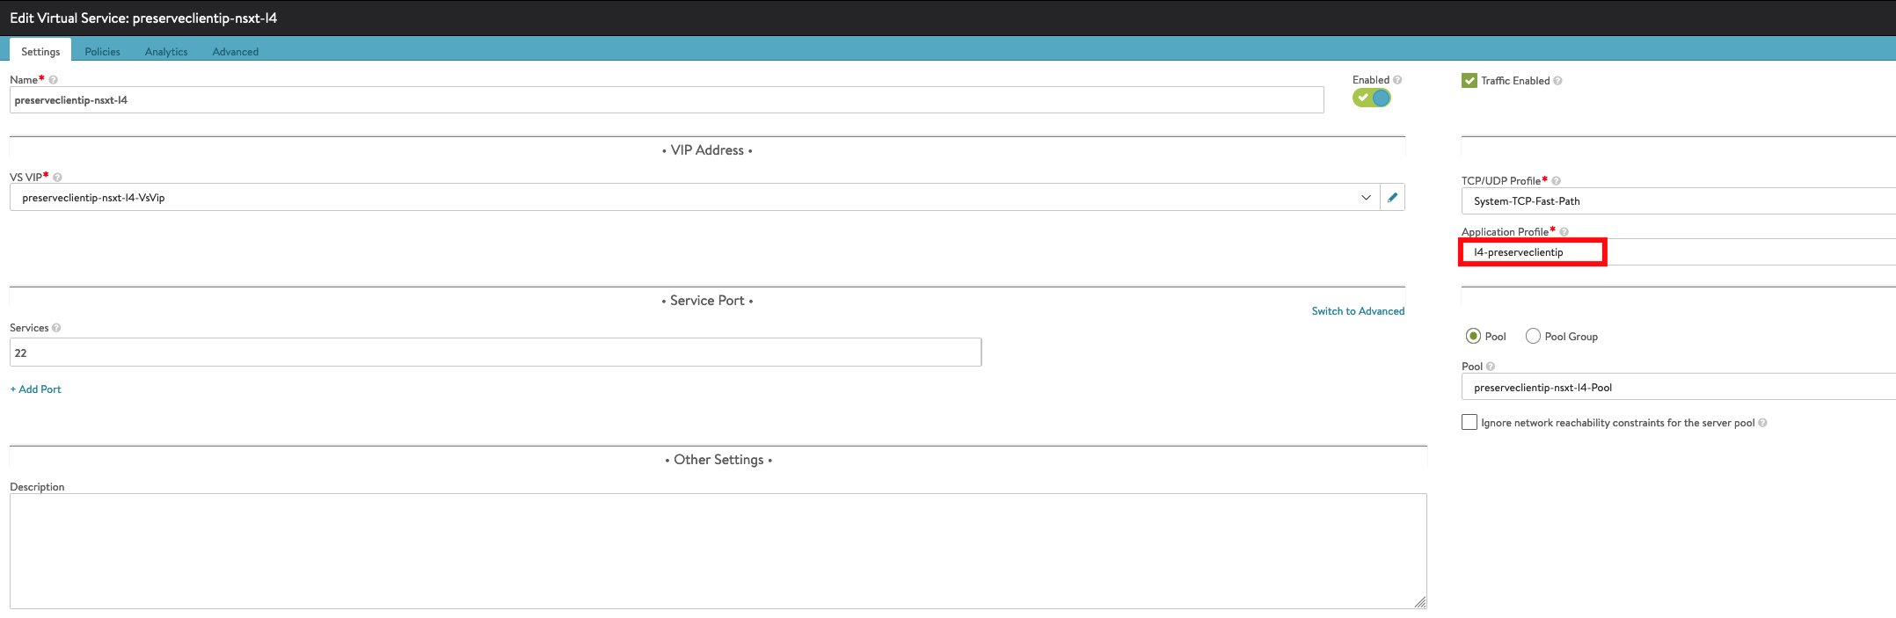
Task: Open help icon next to VS VIP label
Action: (57, 178)
